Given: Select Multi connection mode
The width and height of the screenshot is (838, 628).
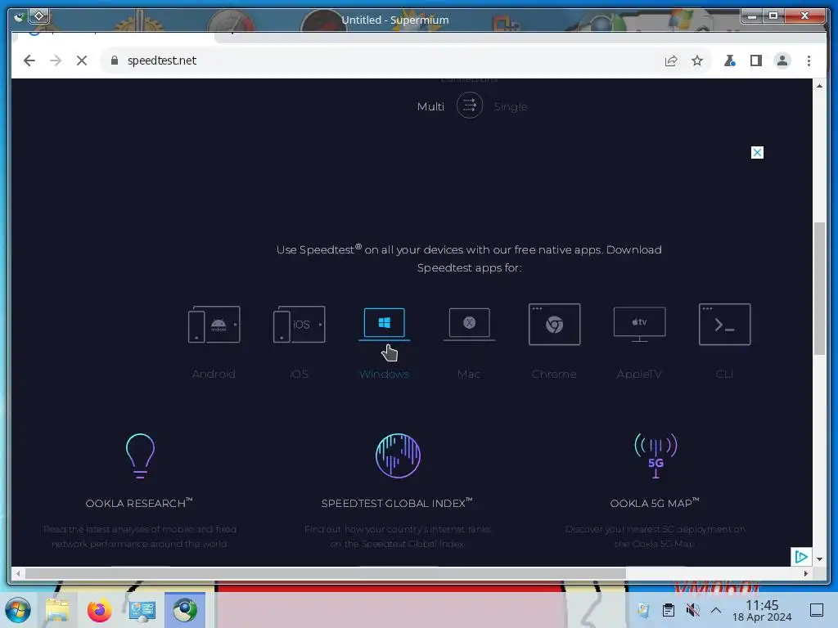Looking at the screenshot, I should click(430, 106).
